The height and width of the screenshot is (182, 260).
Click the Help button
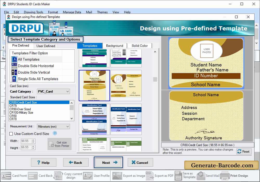point(44,162)
